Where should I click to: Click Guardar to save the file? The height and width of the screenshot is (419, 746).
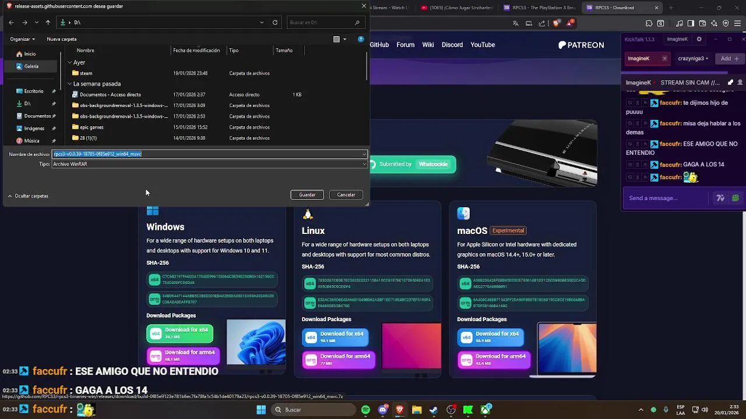307,195
